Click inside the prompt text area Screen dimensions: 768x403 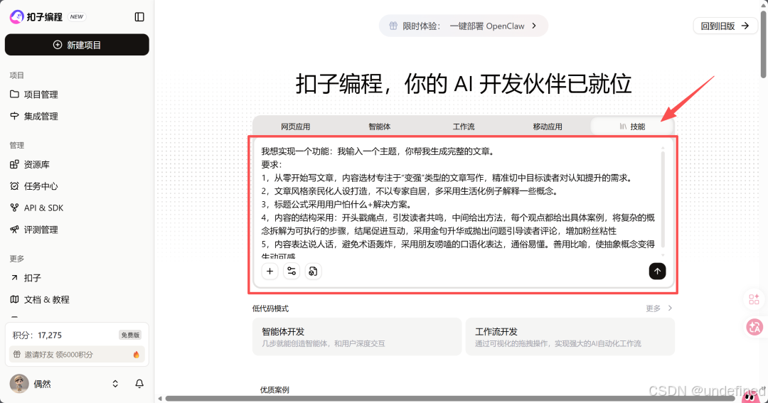pyautogui.click(x=459, y=202)
